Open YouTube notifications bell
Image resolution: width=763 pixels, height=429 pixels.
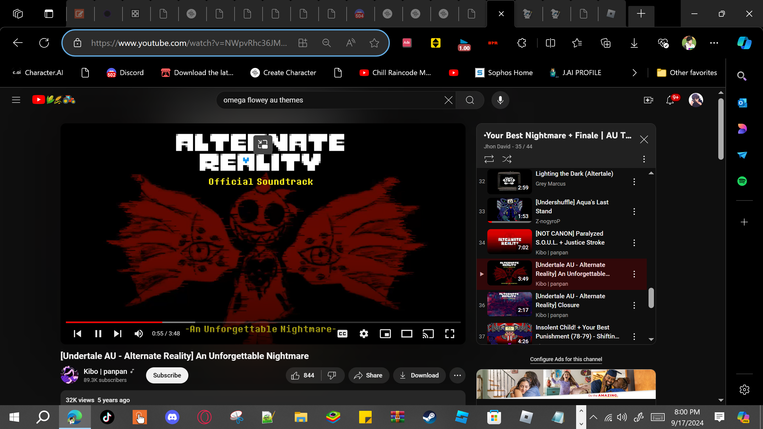pyautogui.click(x=670, y=100)
